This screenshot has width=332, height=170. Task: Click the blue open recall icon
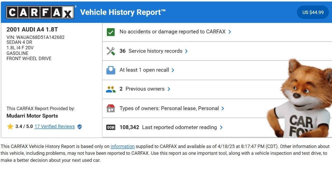111,70
